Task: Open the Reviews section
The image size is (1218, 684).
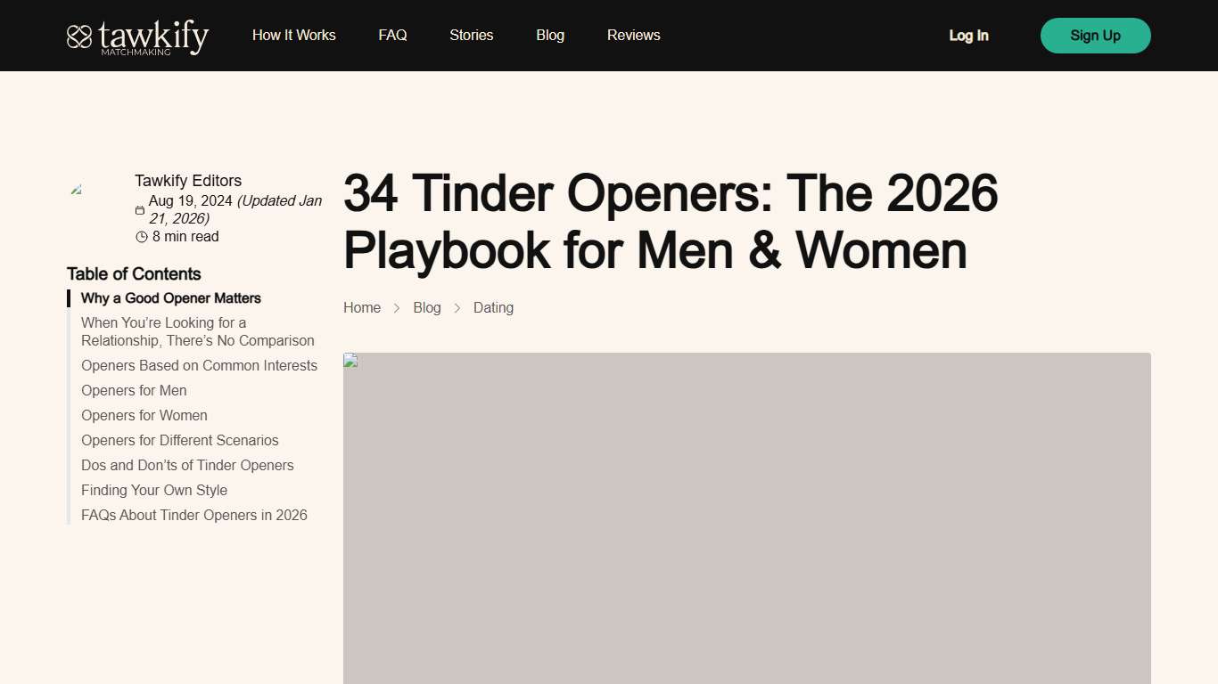Action: pos(633,35)
